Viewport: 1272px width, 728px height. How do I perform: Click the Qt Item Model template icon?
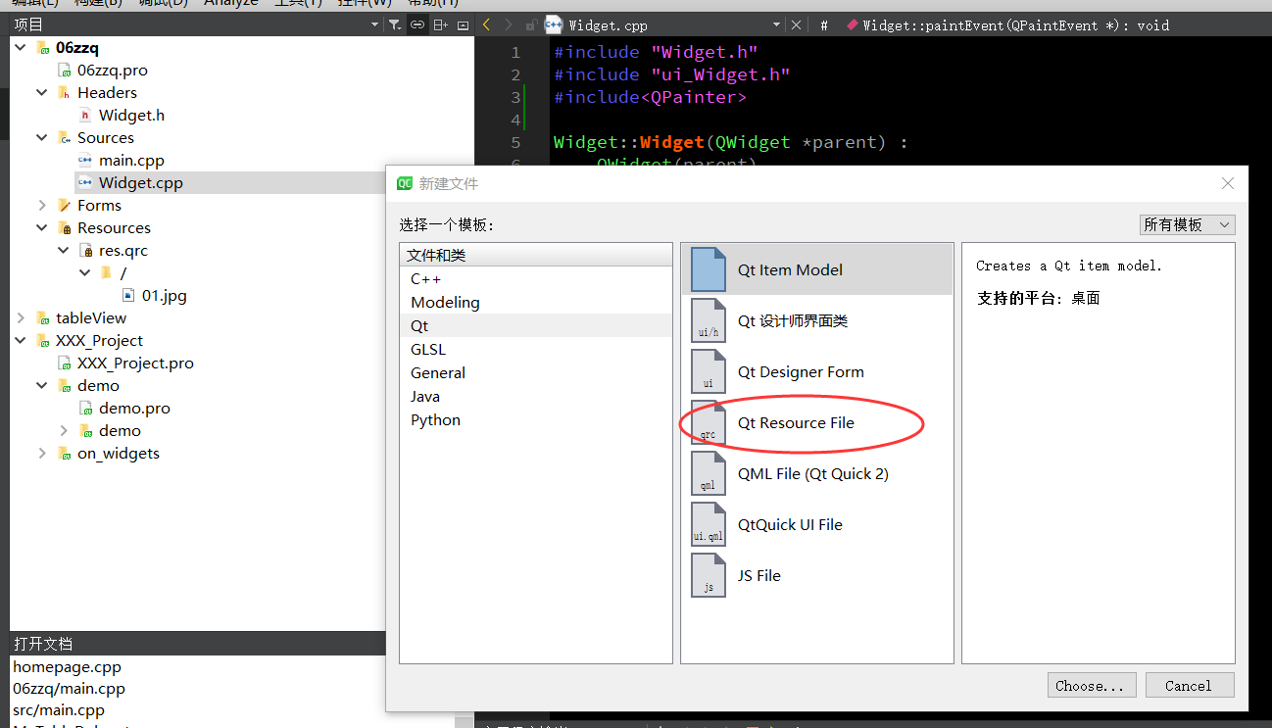[x=708, y=268]
